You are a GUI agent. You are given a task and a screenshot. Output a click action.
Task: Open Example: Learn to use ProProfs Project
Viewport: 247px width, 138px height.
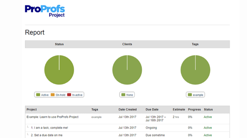point(52,117)
